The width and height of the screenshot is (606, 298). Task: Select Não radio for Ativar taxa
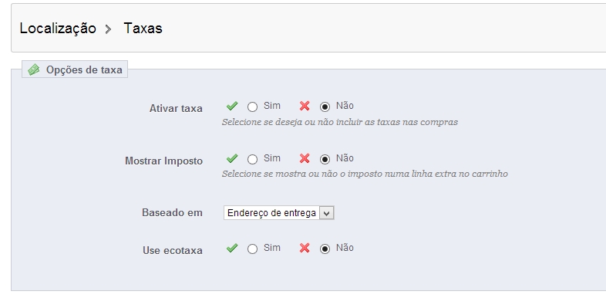[325, 107]
